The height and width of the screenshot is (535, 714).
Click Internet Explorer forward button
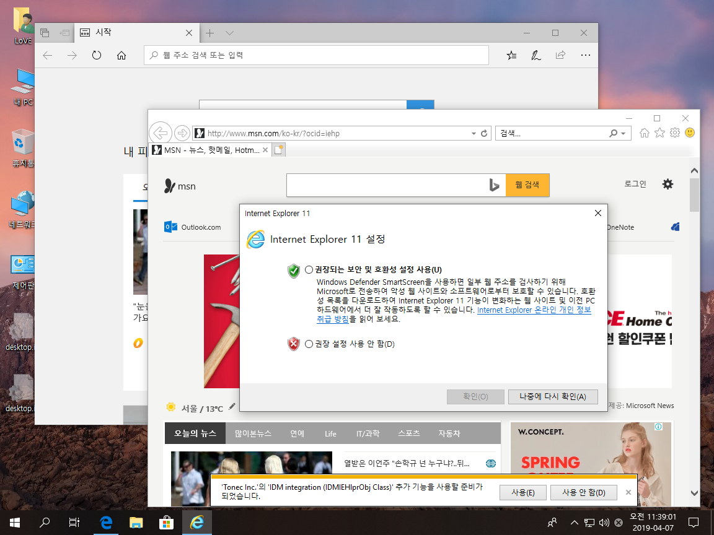(182, 133)
